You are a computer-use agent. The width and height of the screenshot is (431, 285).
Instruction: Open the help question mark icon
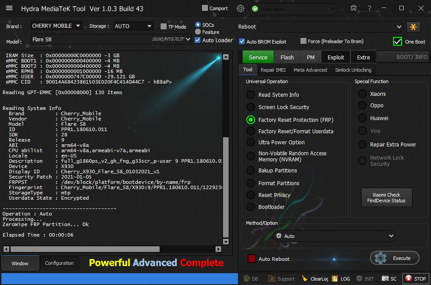coord(369,8)
